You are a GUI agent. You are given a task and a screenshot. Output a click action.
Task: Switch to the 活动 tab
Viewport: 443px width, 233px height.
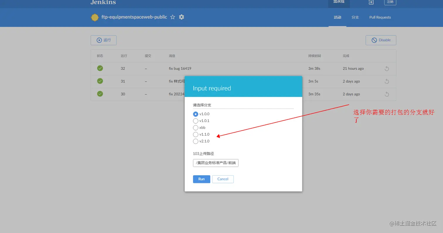(x=337, y=17)
